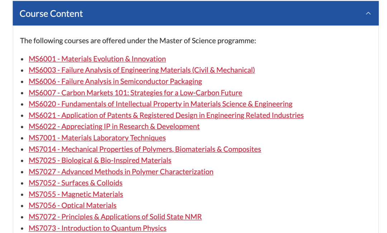Open MS7025 Biological & Bio-Inspired Materials link
Image resolution: width=387 pixels, height=233 pixels.
point(100,161)
